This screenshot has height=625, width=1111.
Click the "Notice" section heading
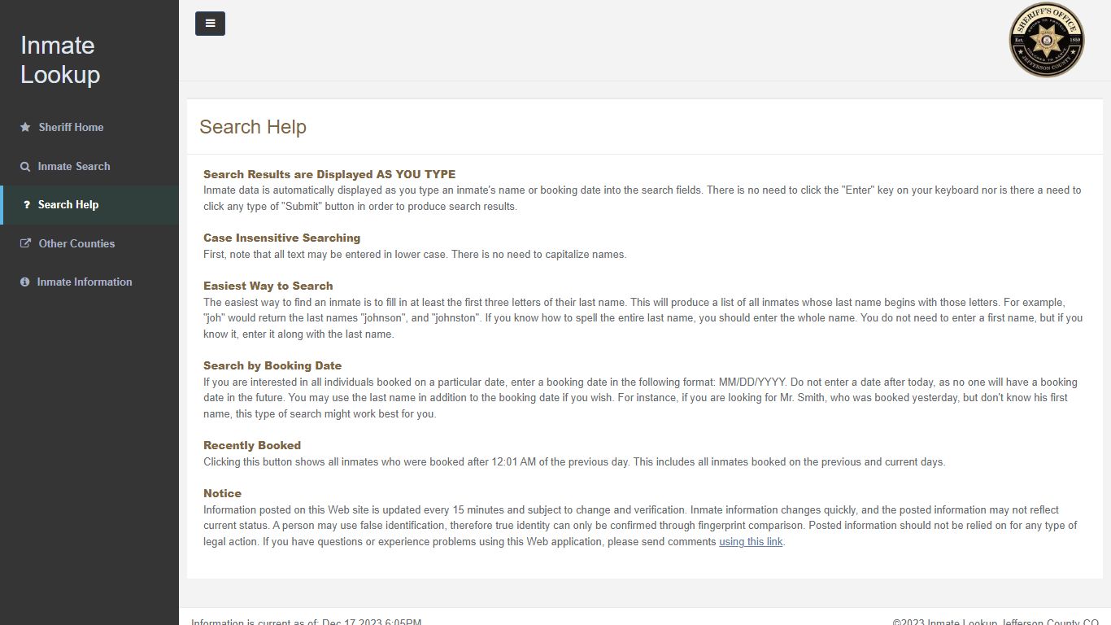[222, 493]
